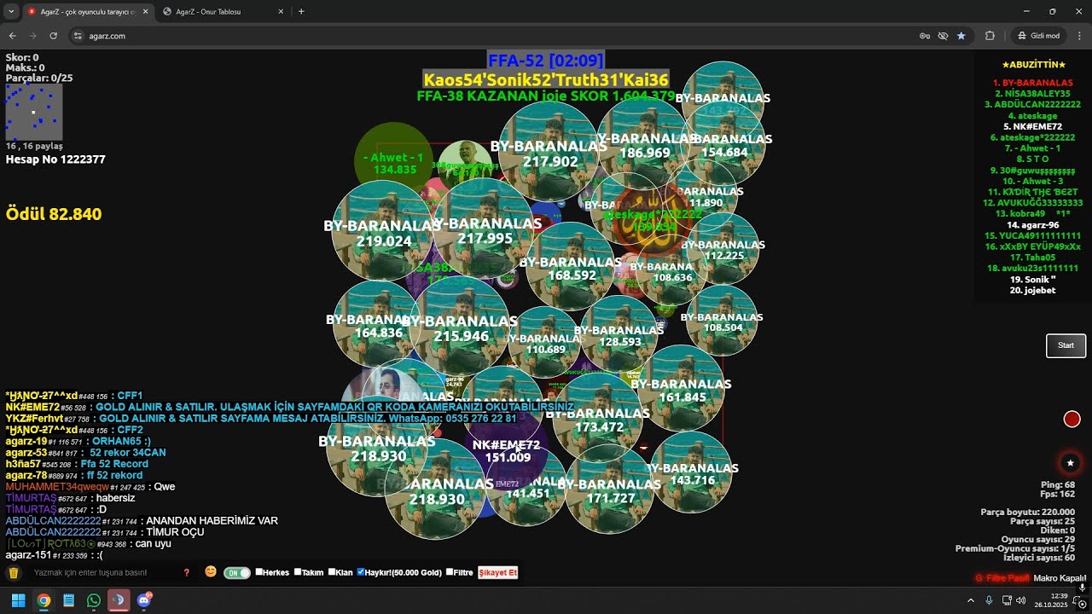
Task: Click the star icon above Ping readout
Action: (1070, 463)
